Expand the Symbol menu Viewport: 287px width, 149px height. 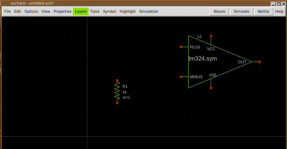click(109, 11)
